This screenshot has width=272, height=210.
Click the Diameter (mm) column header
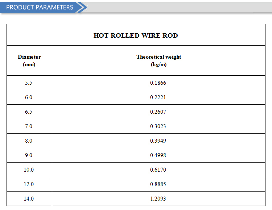[x=29, y=60]
